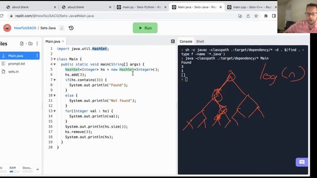Collapse main method fold arrow on line 4
The image size is (317, 178).
coord(54,64)
